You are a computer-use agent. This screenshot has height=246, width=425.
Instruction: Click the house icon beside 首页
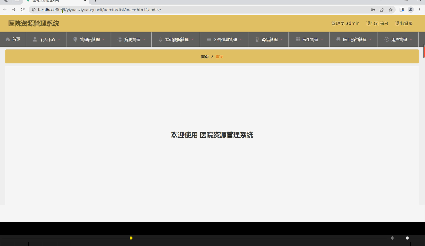pos(8,39)
